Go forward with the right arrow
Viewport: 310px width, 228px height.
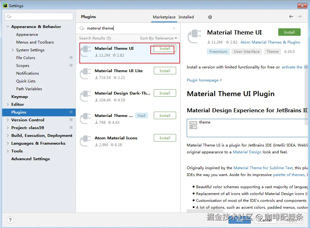(299, 16)
